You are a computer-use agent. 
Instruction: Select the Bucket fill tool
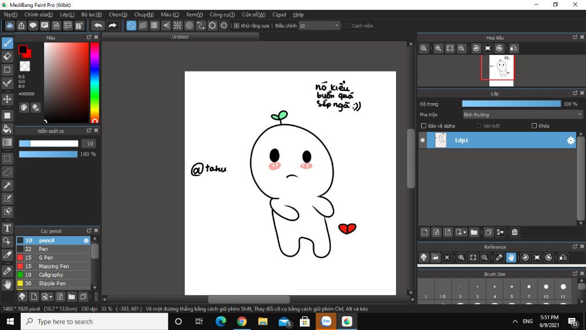pos(7,129)
